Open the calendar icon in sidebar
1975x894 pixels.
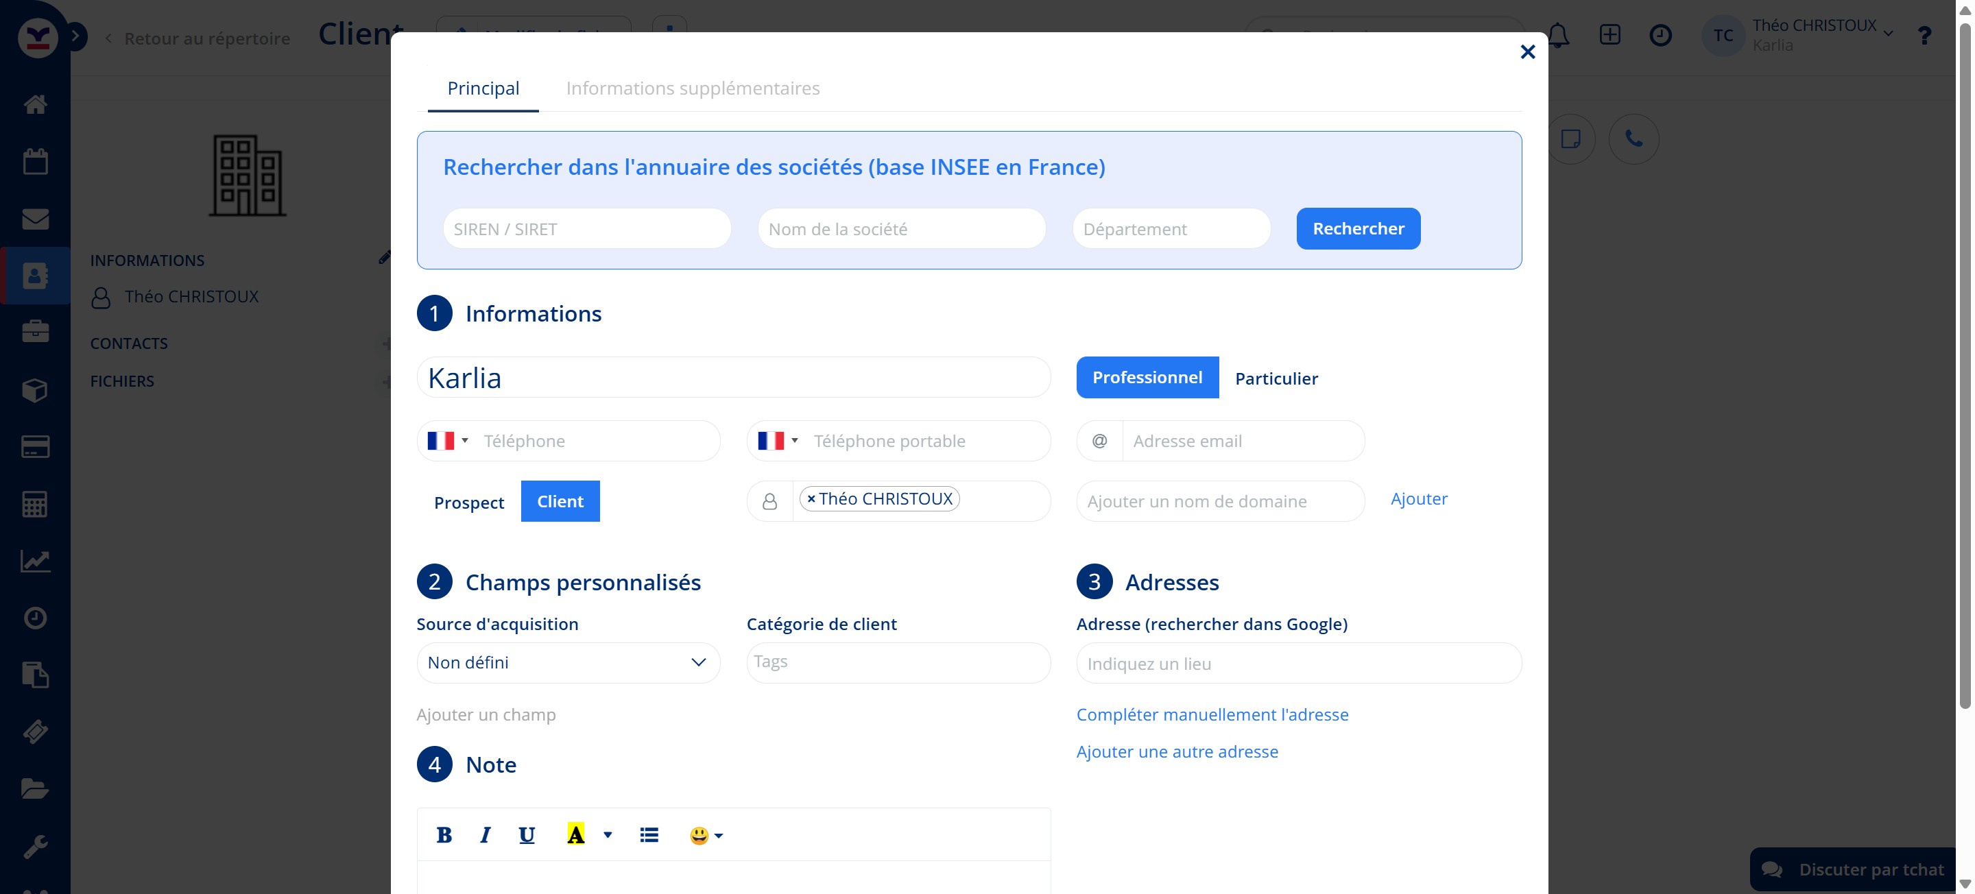(35, 162)
